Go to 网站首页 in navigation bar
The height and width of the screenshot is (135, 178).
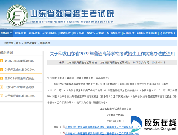point(7,33)
